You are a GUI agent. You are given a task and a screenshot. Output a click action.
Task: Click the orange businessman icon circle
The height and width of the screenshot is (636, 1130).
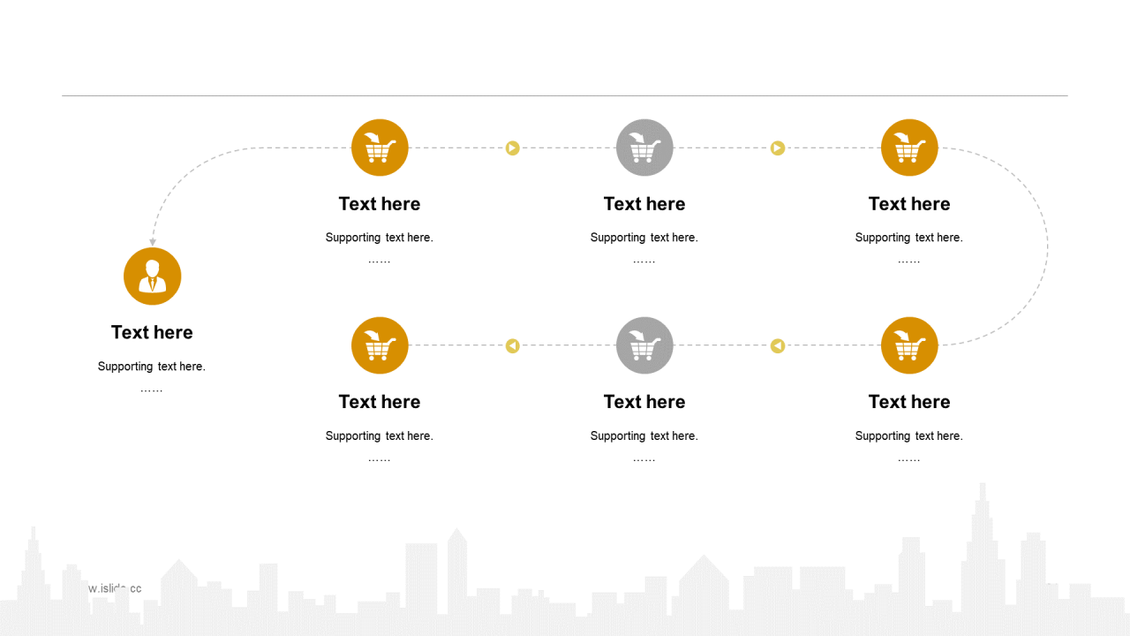click(x=153, y=276)
